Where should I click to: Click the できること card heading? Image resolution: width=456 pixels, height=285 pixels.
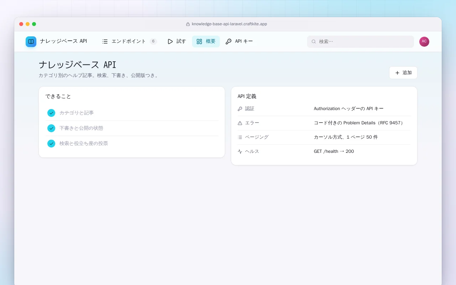58,97
